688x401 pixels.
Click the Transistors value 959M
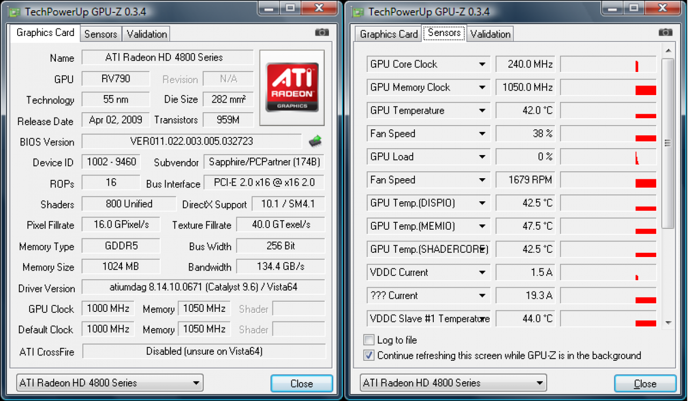coord(228,120)
